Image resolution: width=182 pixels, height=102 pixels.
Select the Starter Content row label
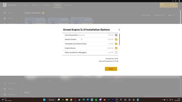pyautogui.click(x=71, y=39)
